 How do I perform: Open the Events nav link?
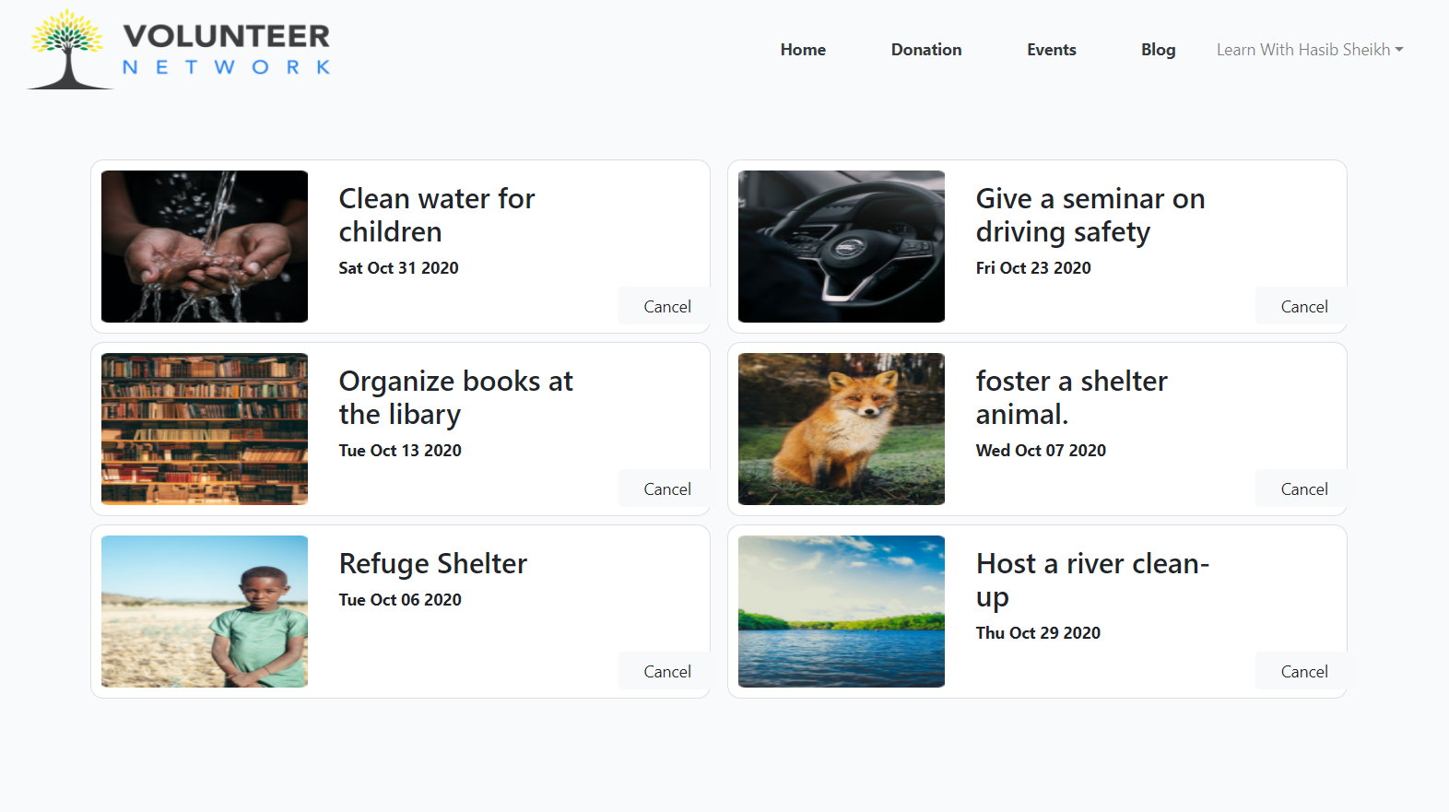tap(1052, 50)
